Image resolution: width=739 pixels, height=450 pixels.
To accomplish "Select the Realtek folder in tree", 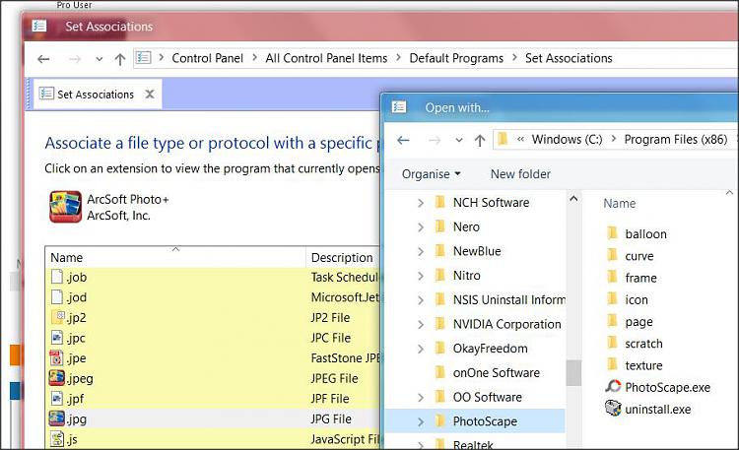I will (x=473, y=444).
